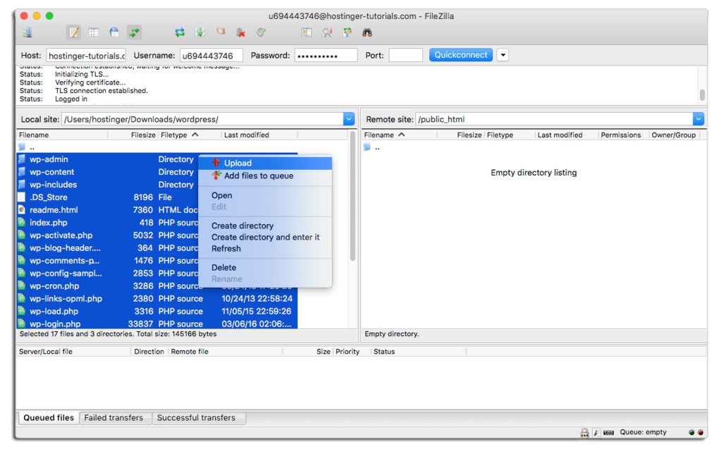Open the Site Manager
This screenshot has width=722, height=449.
27,32
